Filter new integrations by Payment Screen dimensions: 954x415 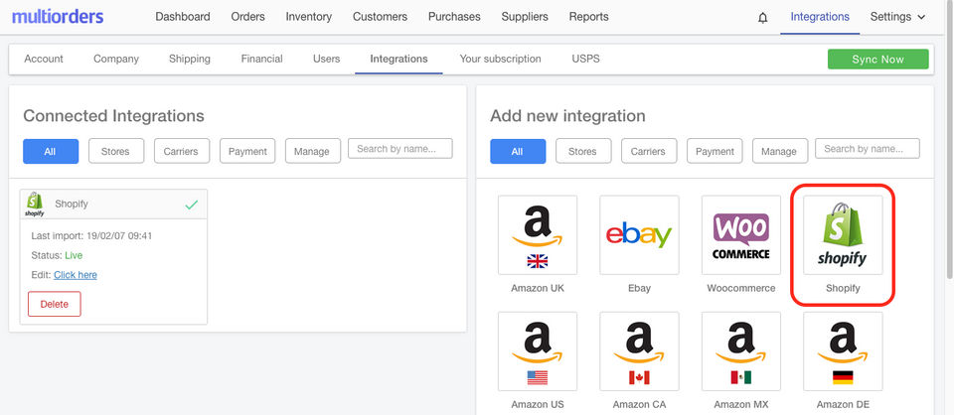(x=715, y=151)
